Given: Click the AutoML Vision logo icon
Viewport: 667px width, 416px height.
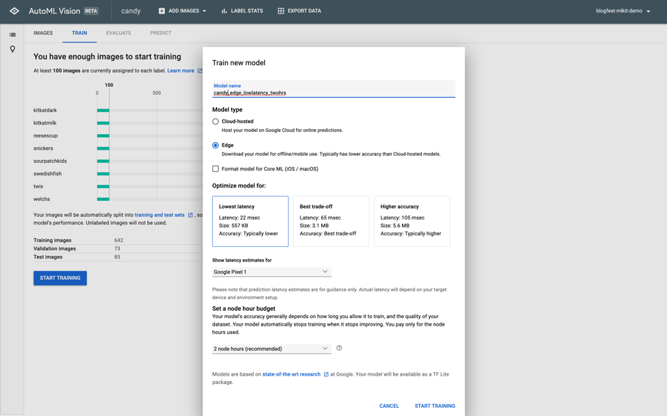Looking at the screenshot, I should 14,11.
